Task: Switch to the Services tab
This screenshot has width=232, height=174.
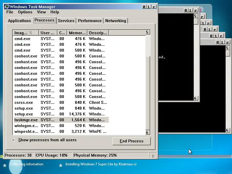Action: point(66,21)
